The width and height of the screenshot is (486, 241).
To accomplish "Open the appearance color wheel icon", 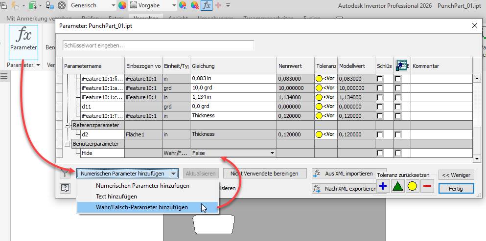I will coord(122,5).
